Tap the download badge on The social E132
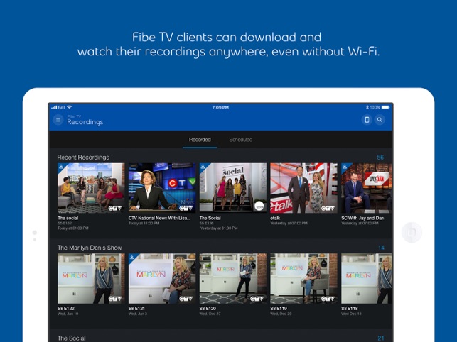This screenshot has height=342, width=457. 61,167
